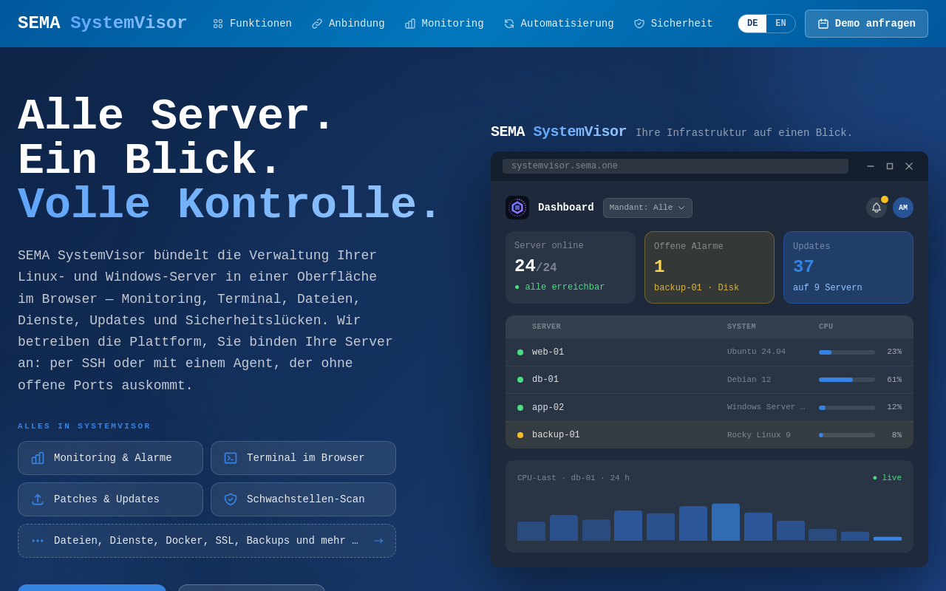Screen dimensions: 946x591
Task: Click terminal icon on Terminal im Browser
Action: pos(231,458)
